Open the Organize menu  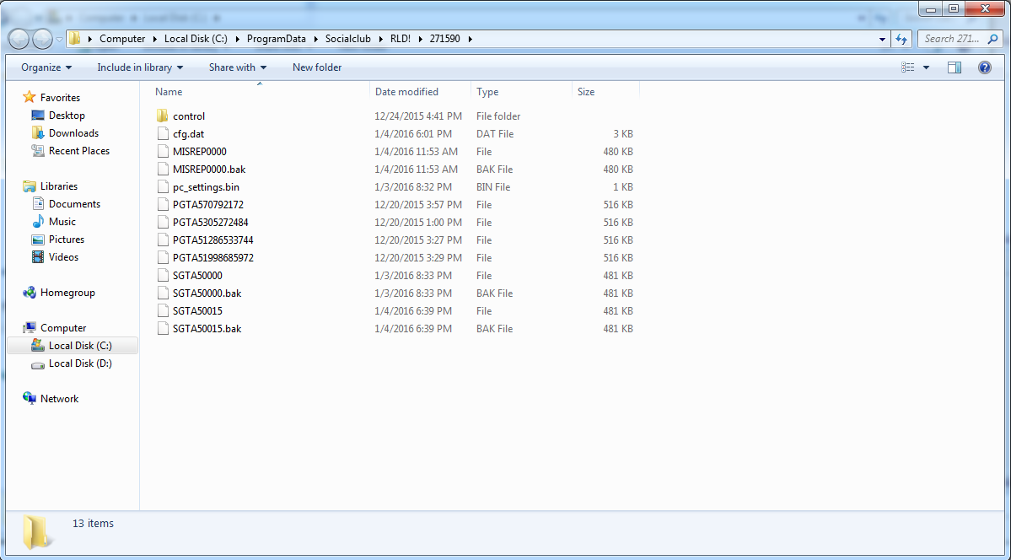(x=46, y=67)
